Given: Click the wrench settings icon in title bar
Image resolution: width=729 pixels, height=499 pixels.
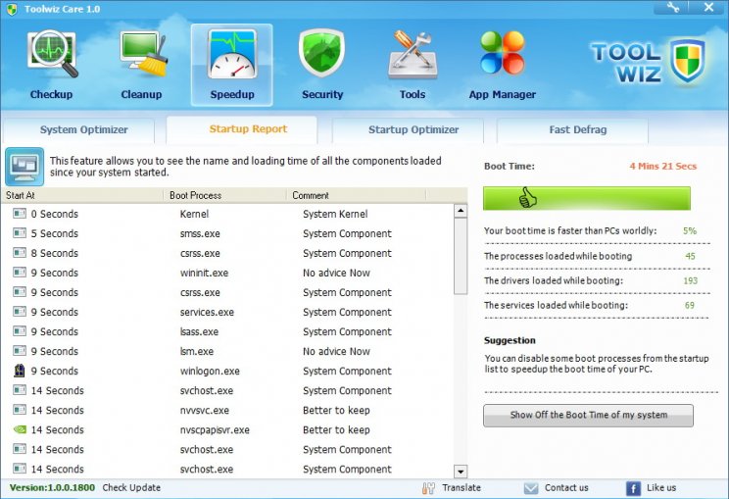Looking at the screenshot, I should (672, 7).
